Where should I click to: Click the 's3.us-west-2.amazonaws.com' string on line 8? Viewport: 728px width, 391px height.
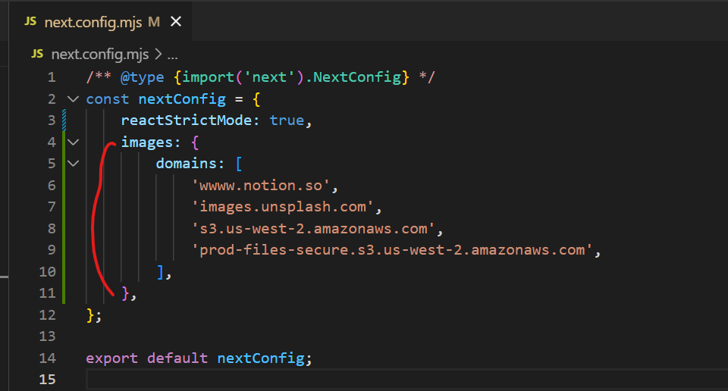[x=313, y=229]
